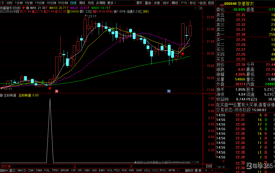
Task: Select ROC indicator
Action: pyautogui.click(x=163, y=170)
